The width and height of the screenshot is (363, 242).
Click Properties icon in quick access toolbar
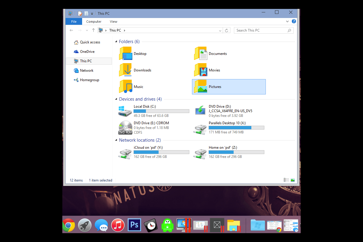click(x=80, y=13)
